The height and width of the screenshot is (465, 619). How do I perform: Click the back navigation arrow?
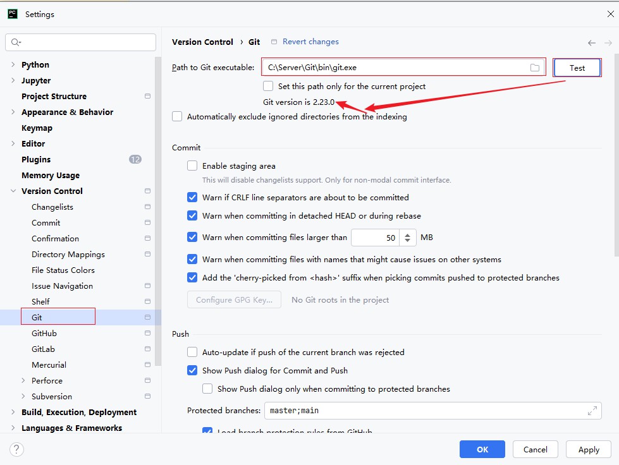591,42
